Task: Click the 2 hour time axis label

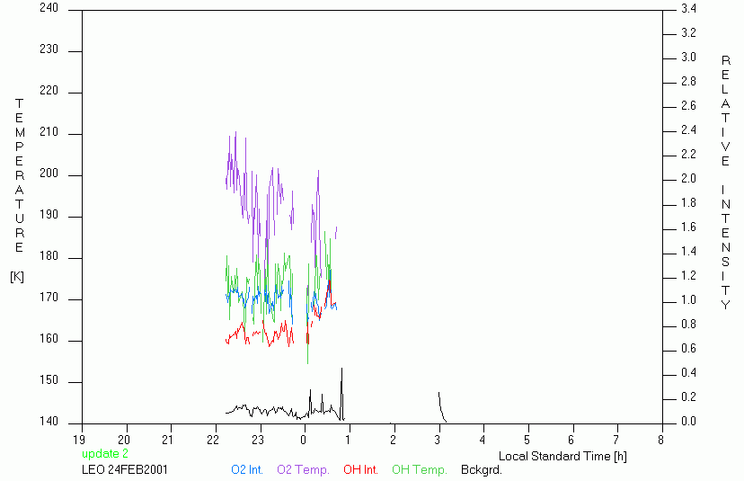Action: coord(393,440)
